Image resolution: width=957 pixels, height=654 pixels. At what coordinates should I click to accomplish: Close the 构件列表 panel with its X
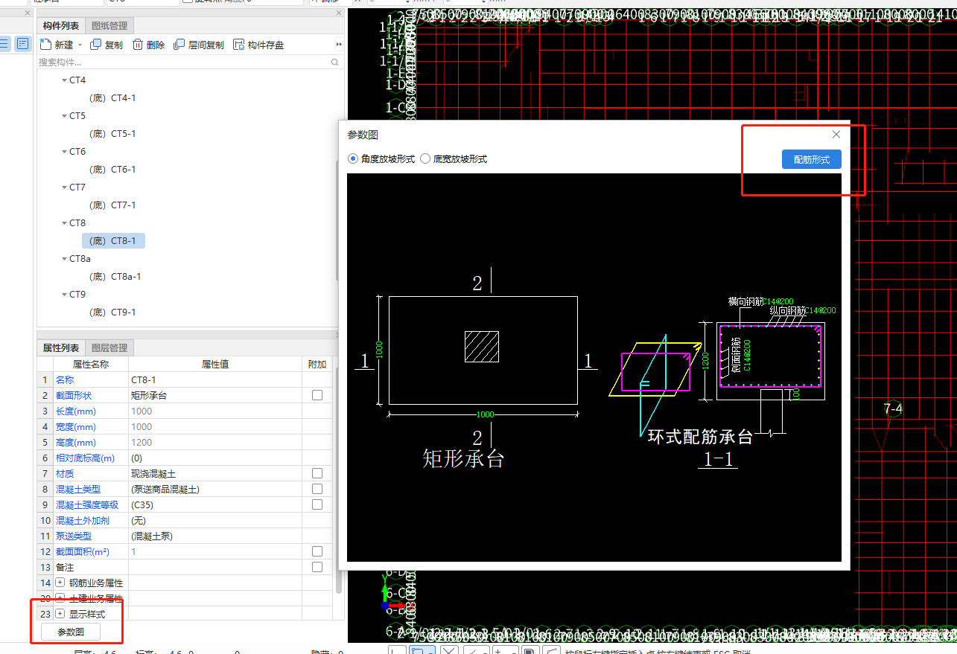click(339, 13)
